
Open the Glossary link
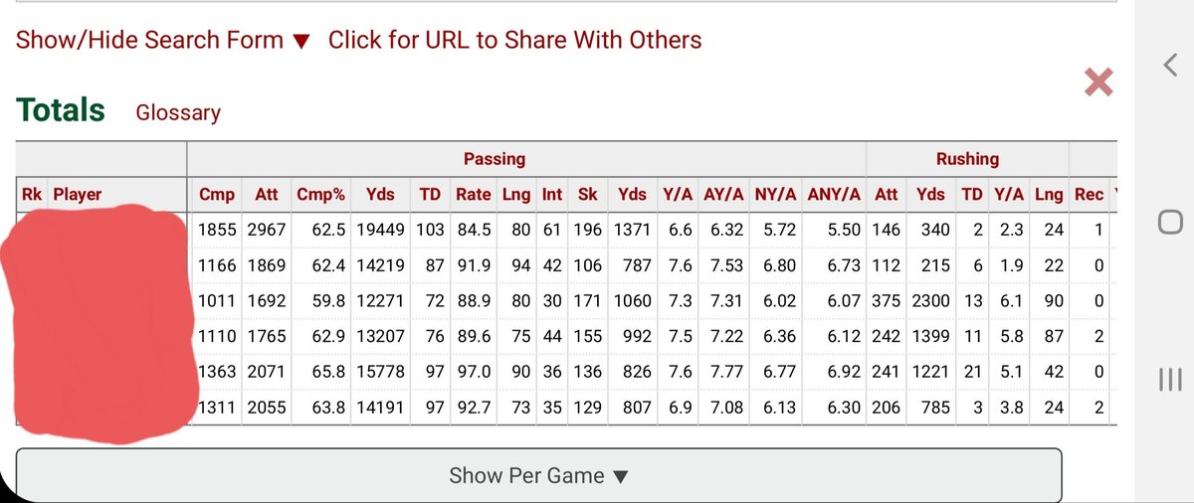coord(178,113)
